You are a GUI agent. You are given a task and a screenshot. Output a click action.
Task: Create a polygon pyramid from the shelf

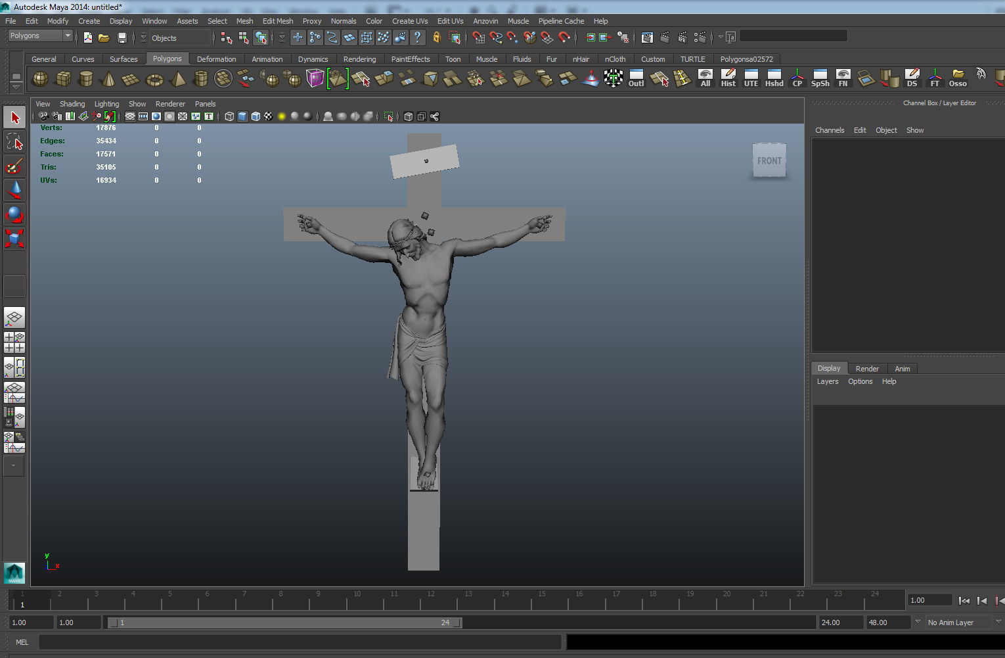click(177, 79)
